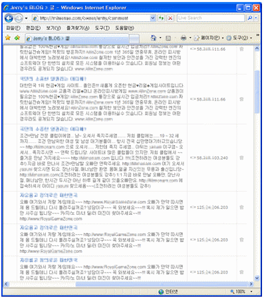Open the 편집(E) menu
The image size is (264, 298).
[33, 28]
